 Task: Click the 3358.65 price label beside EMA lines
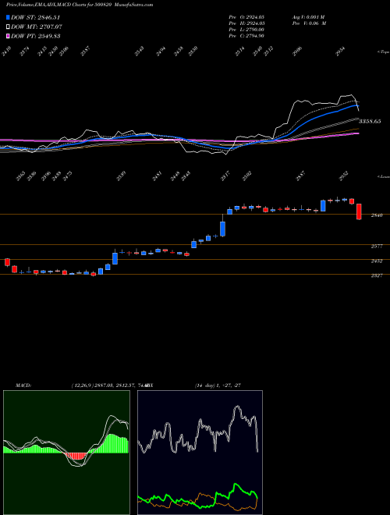370,121
